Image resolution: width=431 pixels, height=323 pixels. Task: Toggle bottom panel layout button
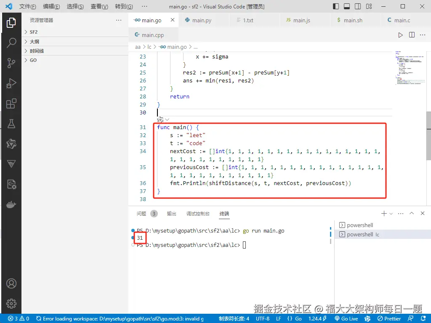pos(347,6)
